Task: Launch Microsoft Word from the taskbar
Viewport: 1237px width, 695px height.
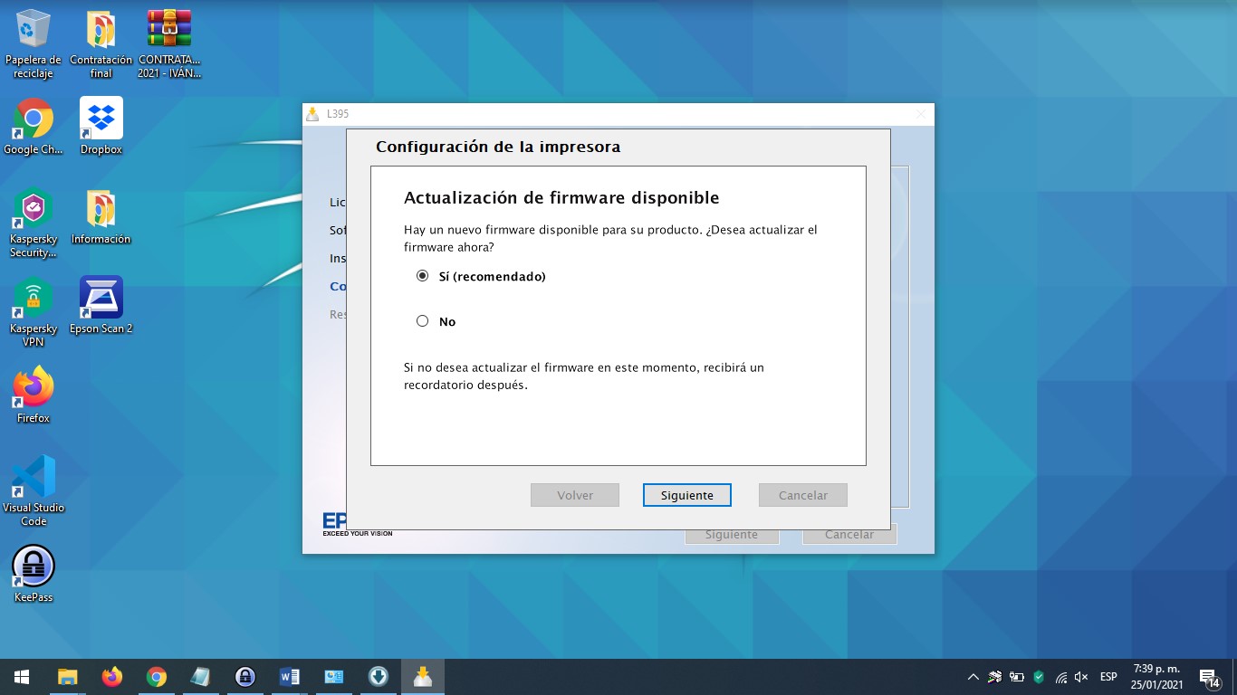Action: pos(289,676)
